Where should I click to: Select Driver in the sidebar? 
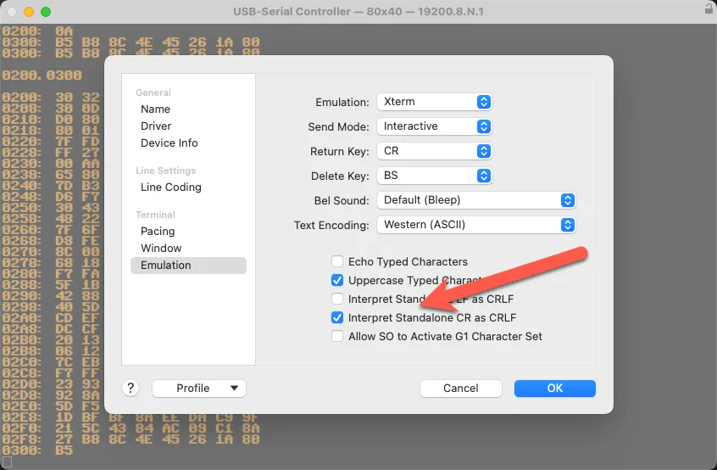[x=156, y=126]
